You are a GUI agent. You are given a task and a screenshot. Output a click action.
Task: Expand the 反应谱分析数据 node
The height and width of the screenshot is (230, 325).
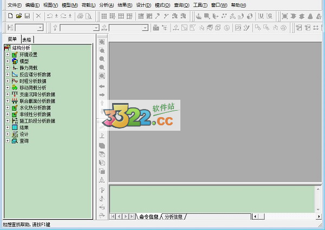8,74
